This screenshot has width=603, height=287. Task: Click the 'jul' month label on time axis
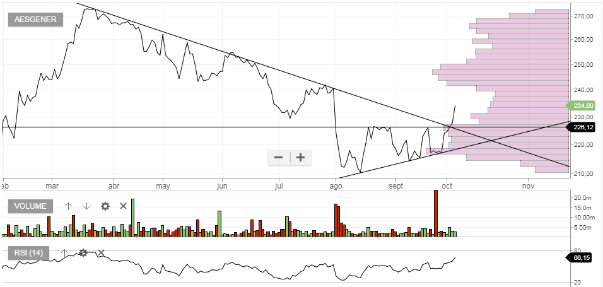click(279, 186)
